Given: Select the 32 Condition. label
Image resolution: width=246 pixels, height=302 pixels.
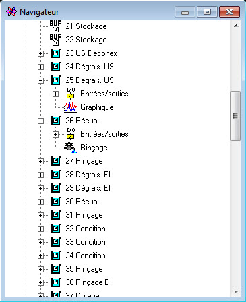Looking at the screenshot, I should (x=86, y=229).
